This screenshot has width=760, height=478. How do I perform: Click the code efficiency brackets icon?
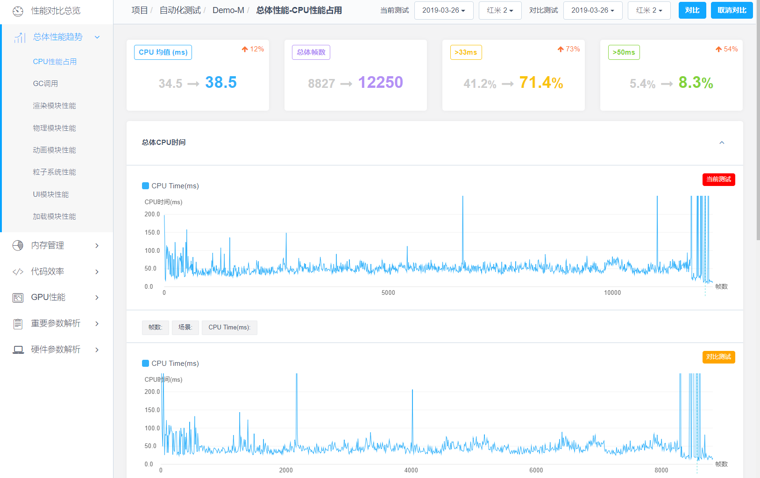18,271
